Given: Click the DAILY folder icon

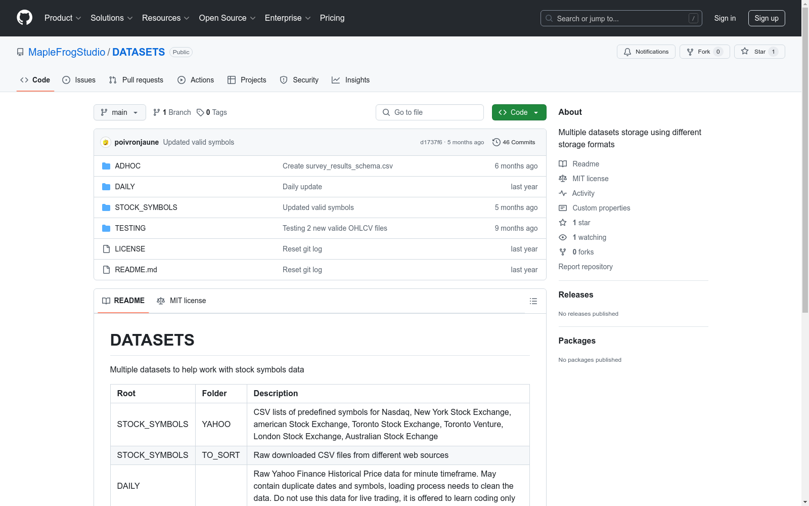Looking at the screenshot, I should (x=106, y=187).
